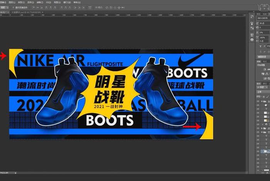Image resolution: width=270 pixels, height=181 pixels.
Task: Click the Align bottom edges icon
Action: [x=42, y=8]
